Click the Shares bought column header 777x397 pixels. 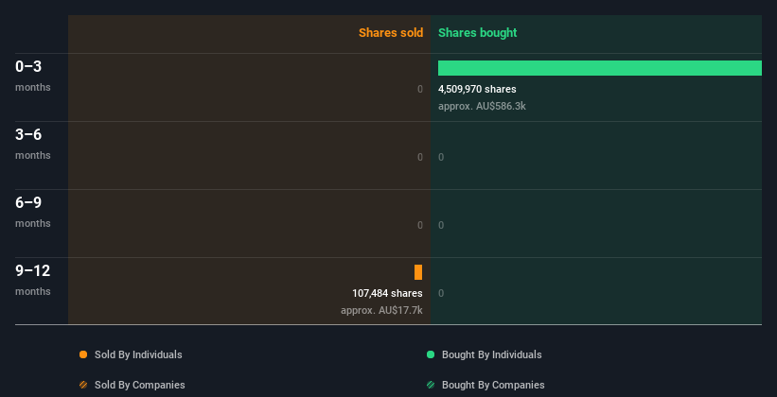pos(478,33)
